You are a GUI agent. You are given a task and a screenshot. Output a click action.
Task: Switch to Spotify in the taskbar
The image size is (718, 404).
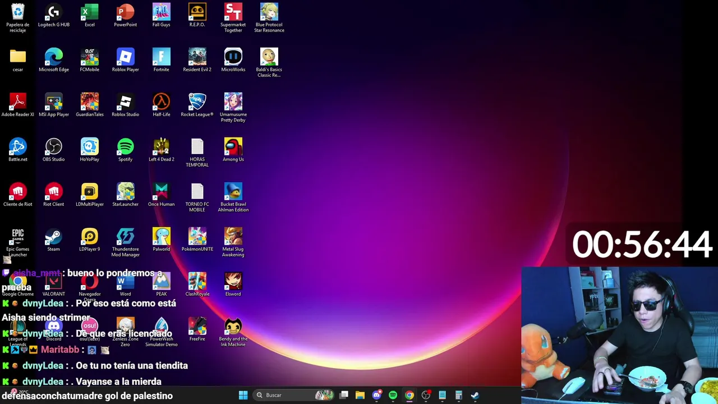pos(393,395)
